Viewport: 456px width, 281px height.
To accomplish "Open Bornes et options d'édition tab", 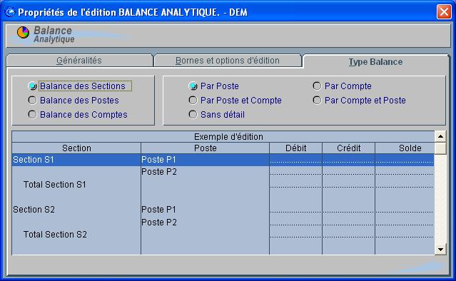I will point(228,61).
